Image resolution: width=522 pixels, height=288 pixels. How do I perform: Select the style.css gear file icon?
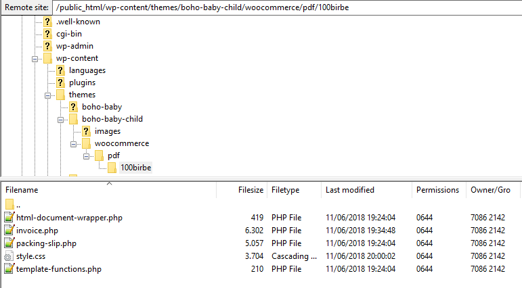(x=8, y=256)
